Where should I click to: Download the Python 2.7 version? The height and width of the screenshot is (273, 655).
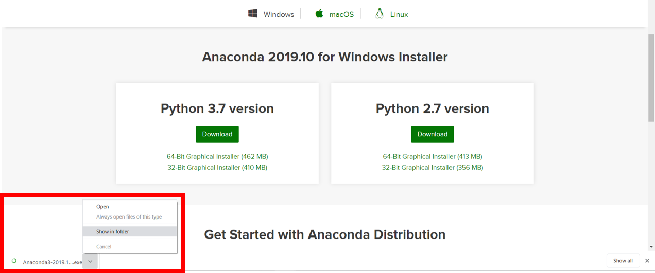click(433, 134)
